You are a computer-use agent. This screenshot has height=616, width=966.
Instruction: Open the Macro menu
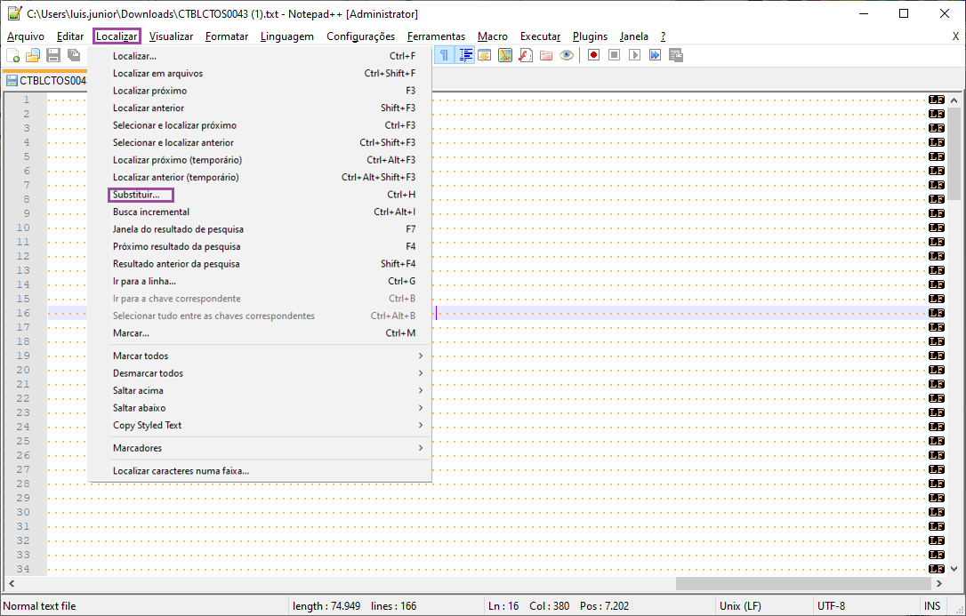(x=493, y=36)
